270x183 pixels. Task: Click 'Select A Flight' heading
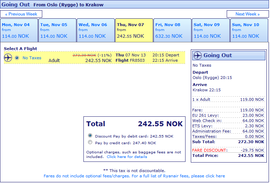click(20, 49)
